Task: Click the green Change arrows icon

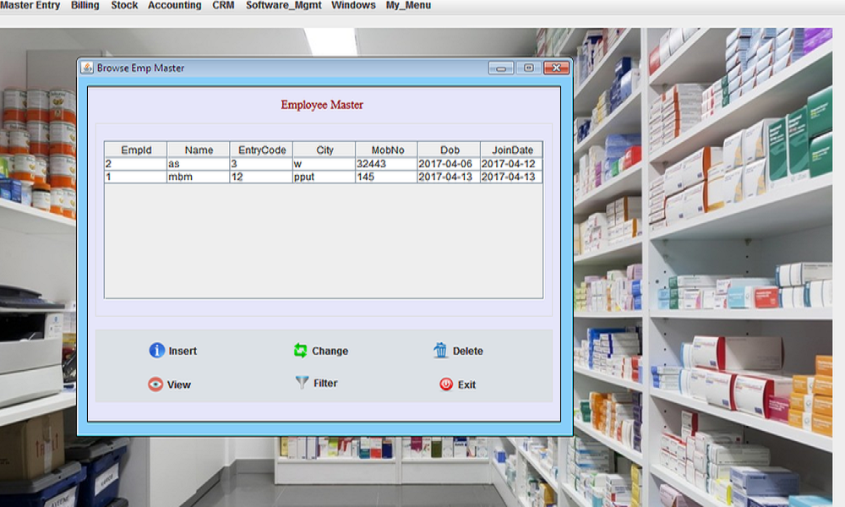Action: point(301,351)
